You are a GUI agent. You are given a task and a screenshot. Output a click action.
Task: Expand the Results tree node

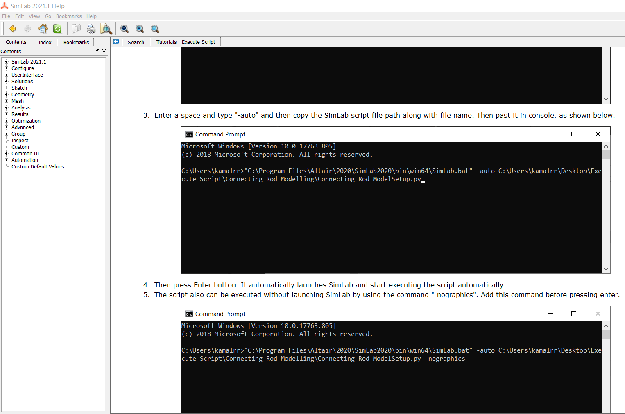7,114
